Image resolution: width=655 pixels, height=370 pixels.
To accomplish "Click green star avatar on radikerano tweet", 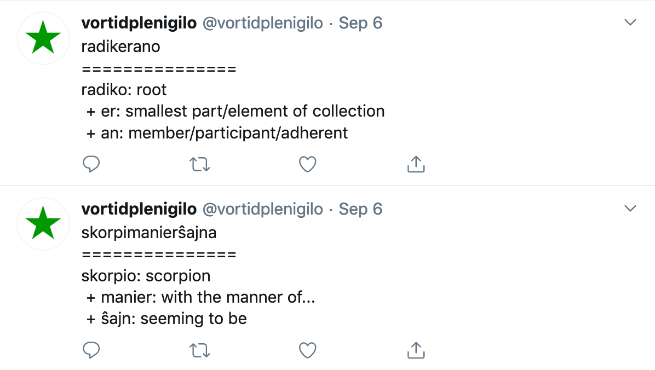I will coord(43,38).
